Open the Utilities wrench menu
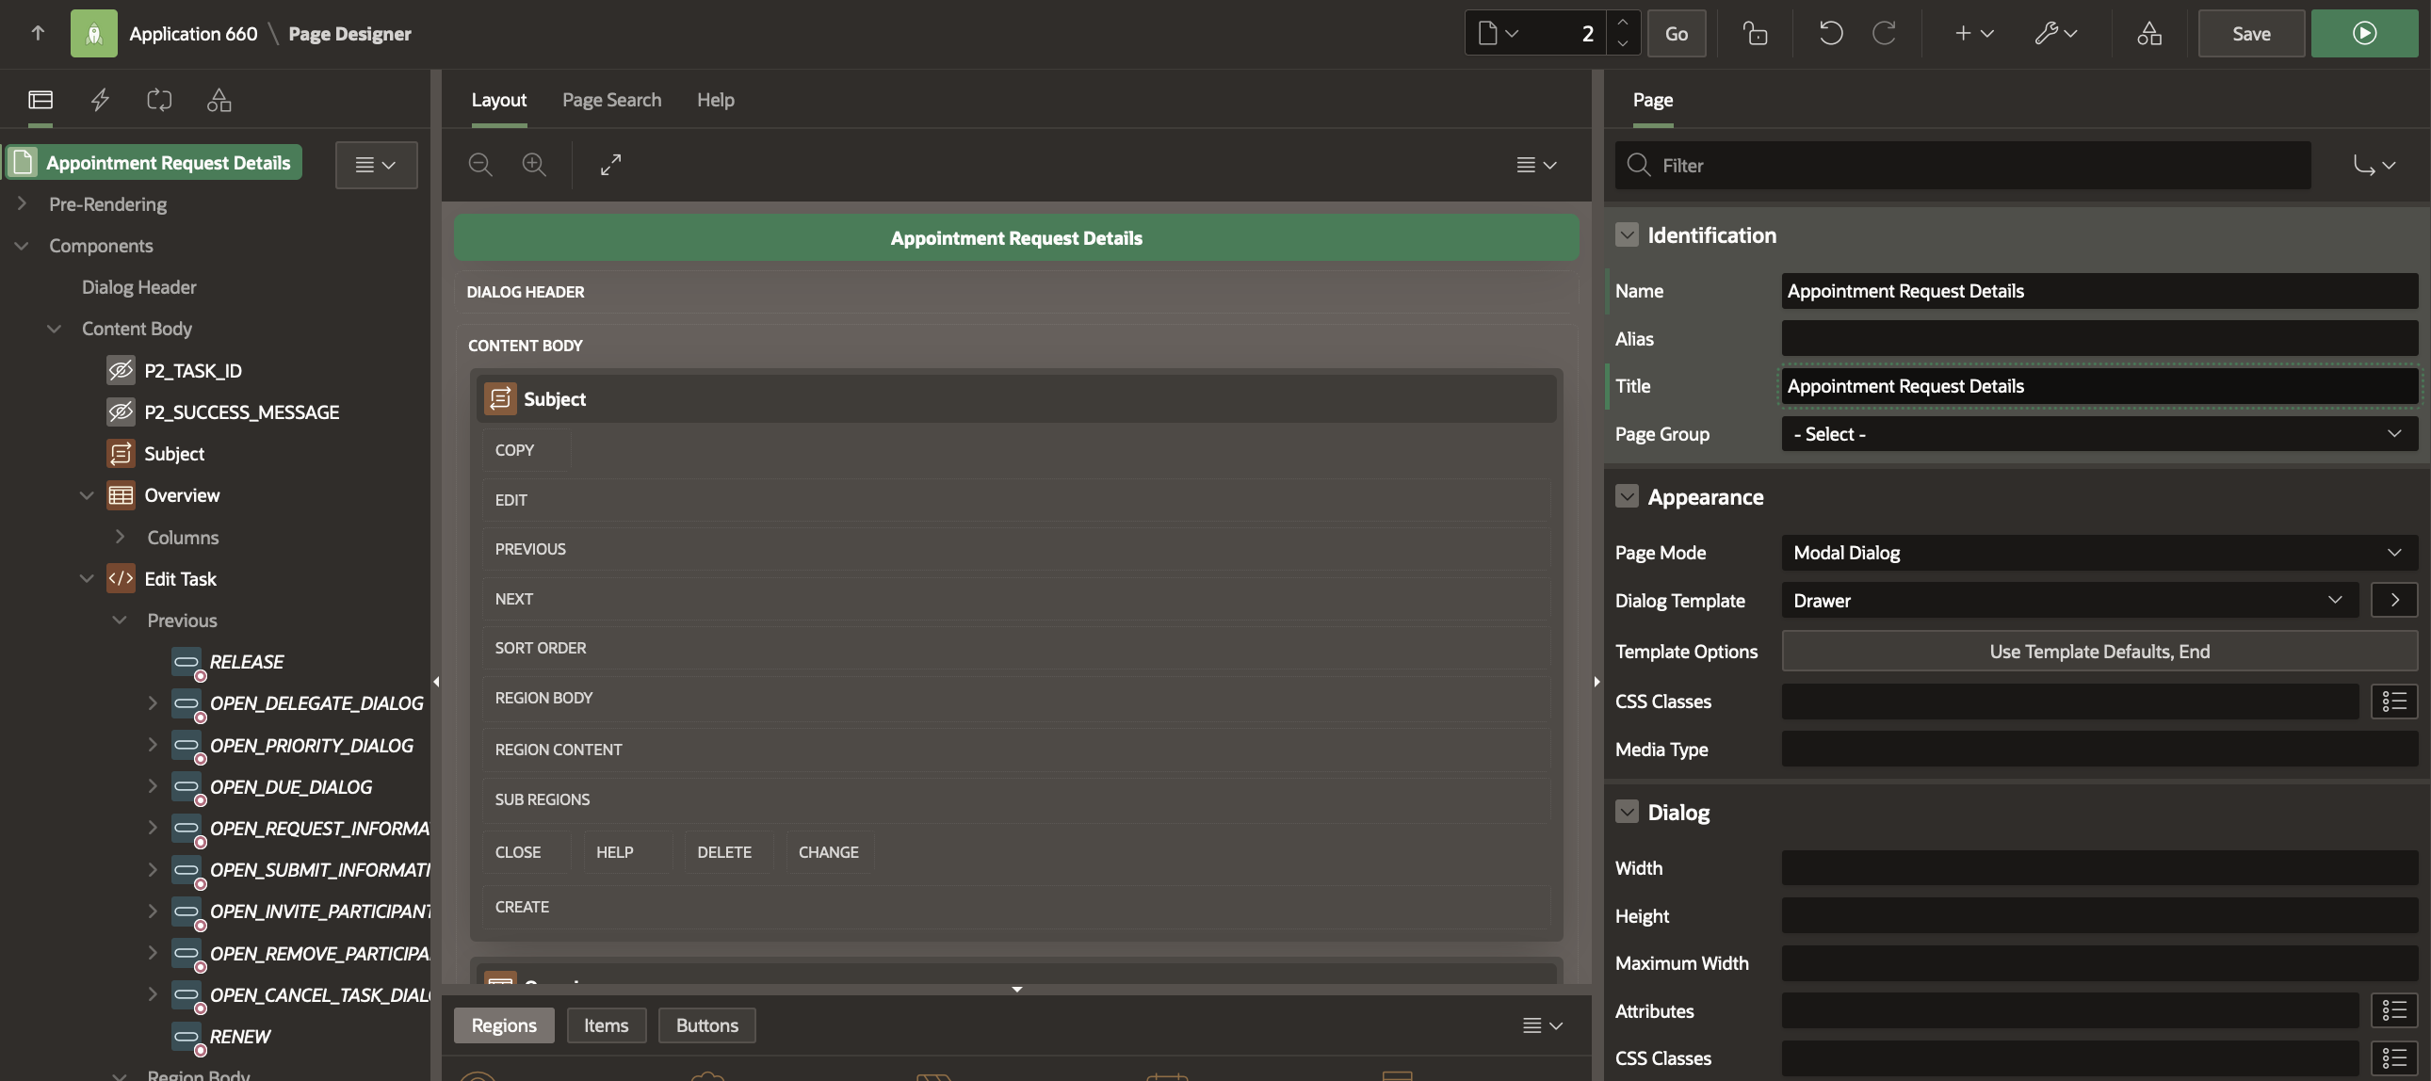The image size is (2431, 1081). click(x=2054, y=33)
